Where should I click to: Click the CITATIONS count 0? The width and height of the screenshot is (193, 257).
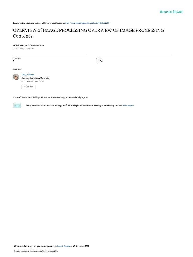pyautogui.click(x=14, y=61)
